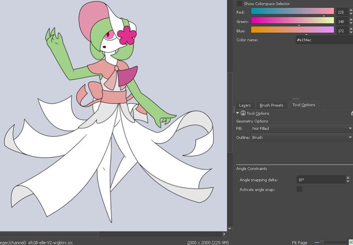Click the docker splitter handle above tabs
The height and width of the screenshot is (245, 353).
click(x=296, y=99)
